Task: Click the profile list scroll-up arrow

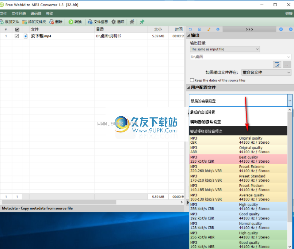Action: 290,109
